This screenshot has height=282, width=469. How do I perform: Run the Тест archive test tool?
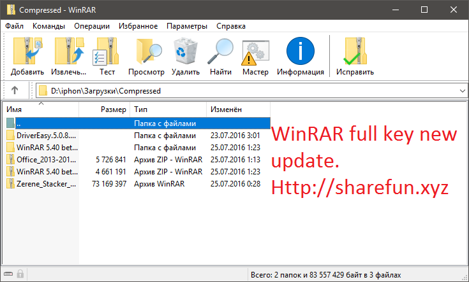106,51
